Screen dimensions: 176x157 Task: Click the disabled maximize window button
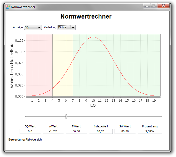click(x=154, y=6)
